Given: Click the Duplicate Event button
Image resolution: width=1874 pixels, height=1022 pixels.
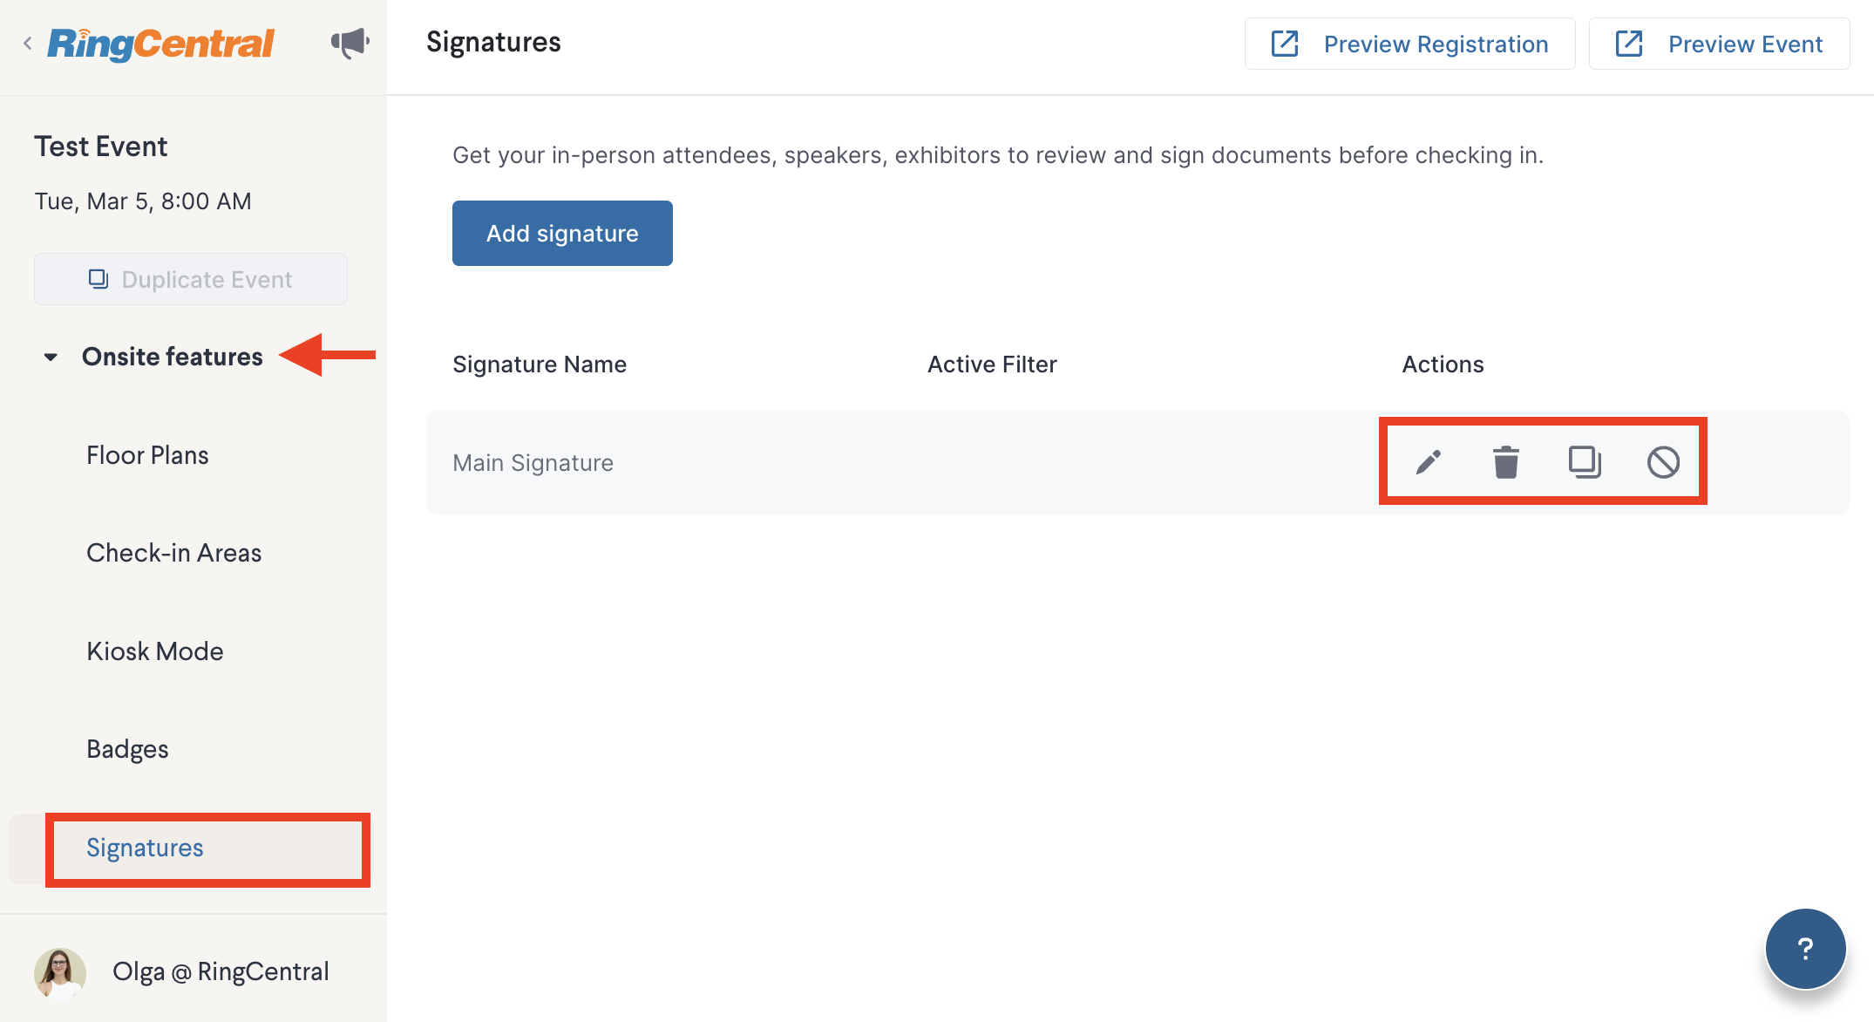Looking at the screenshot, I should click(x=191, y=279).
